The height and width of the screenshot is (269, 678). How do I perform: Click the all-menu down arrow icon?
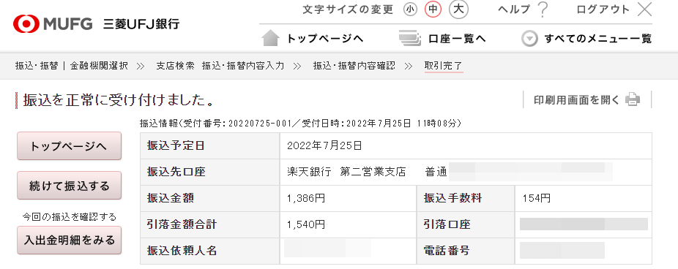tap(529, 39)
